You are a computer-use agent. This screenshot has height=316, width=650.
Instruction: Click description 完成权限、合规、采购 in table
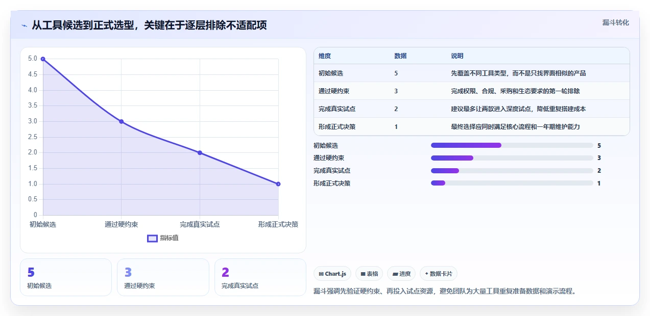click(515, 91)
